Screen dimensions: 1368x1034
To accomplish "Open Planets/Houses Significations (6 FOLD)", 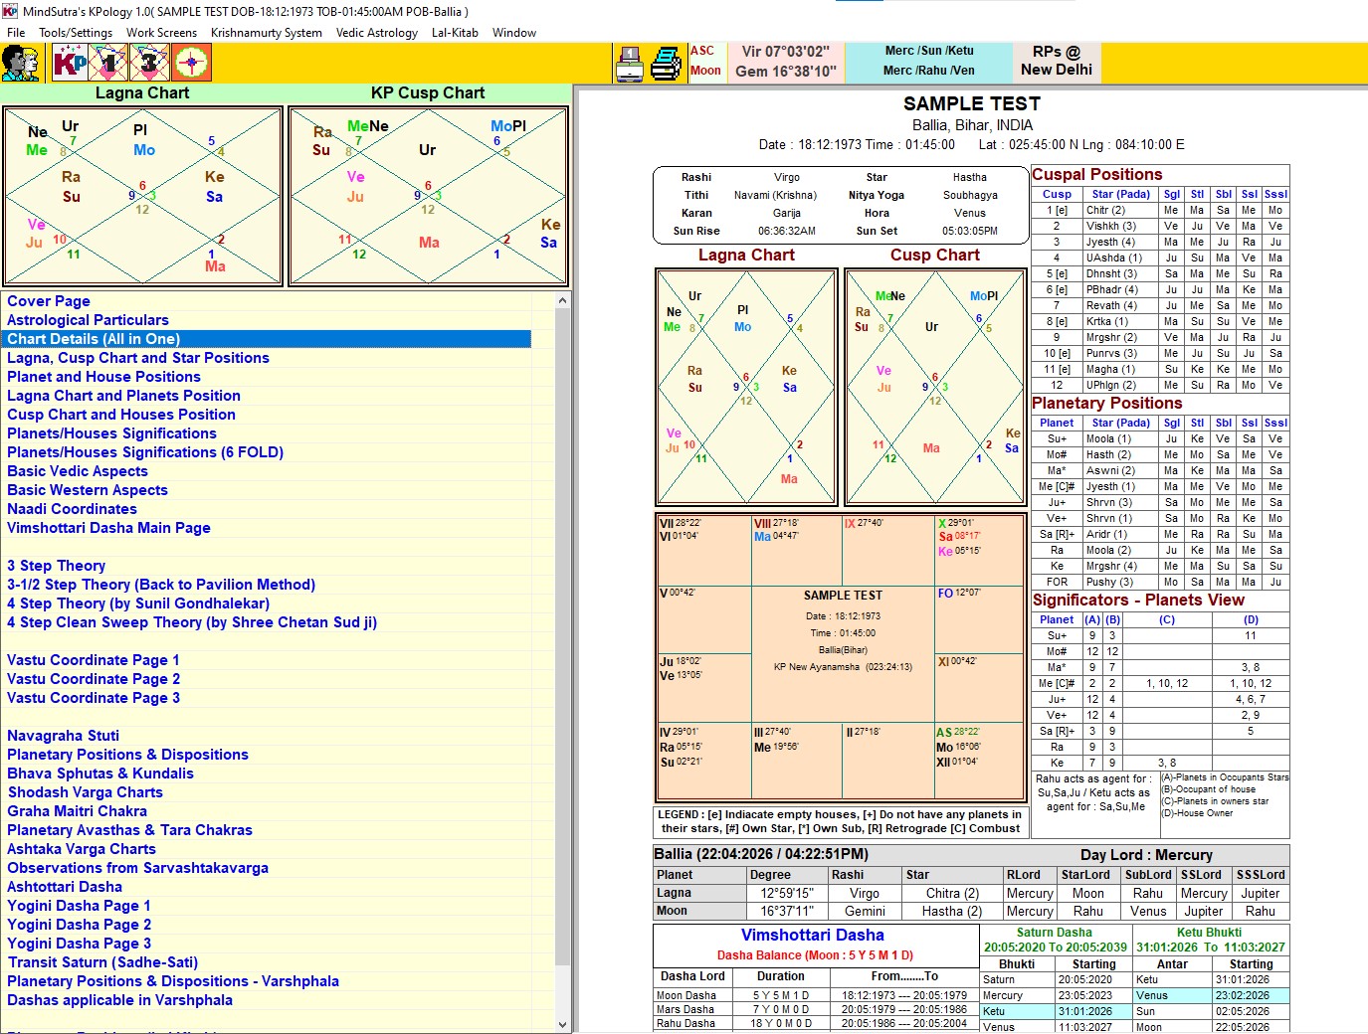I will (145, 452).
